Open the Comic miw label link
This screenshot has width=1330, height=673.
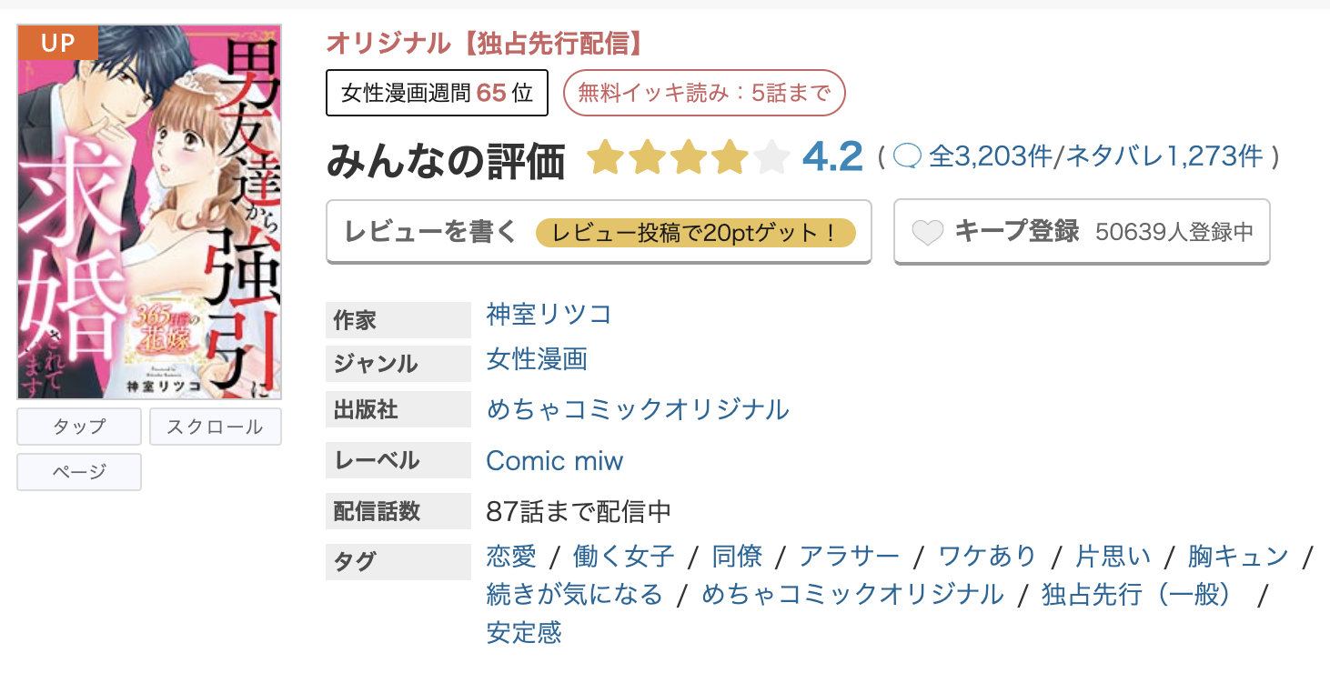[554, 460]
